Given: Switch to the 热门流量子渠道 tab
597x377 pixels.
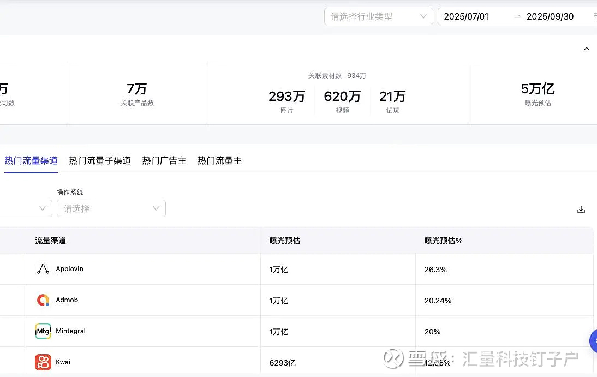Looking at the screenshot, I should (x=100, y=161).
